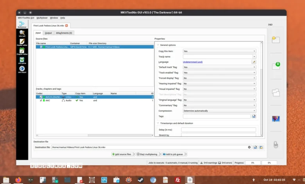
Task: Click the D&D new source files zone icon
Action: [x=276, y=40]
